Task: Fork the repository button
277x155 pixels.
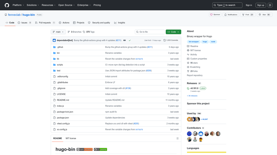Action: 248,14
